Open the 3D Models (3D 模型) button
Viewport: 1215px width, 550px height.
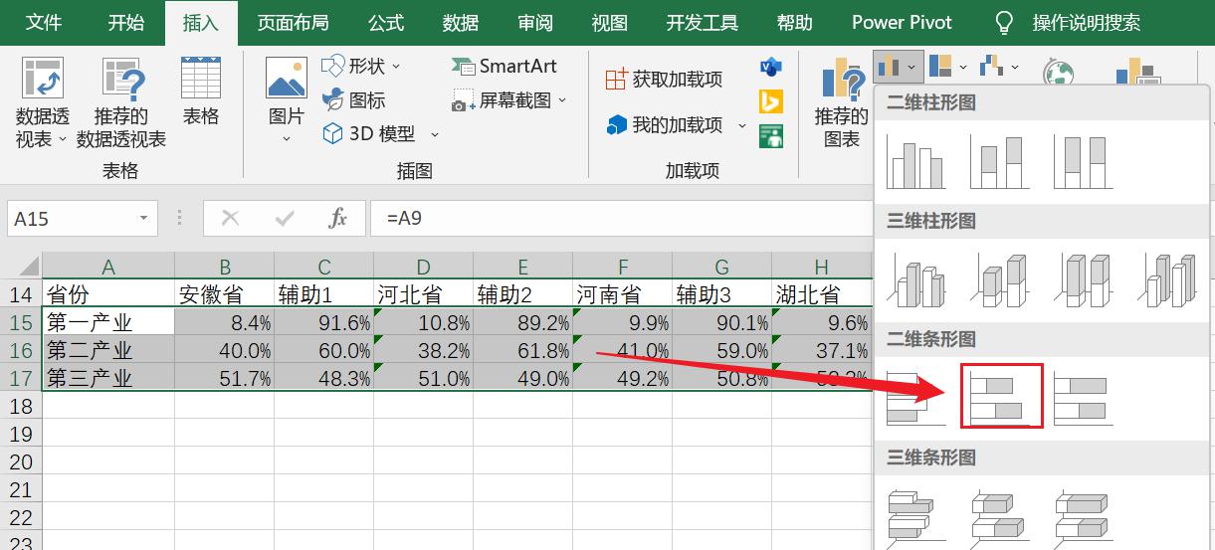click(380, 133)
